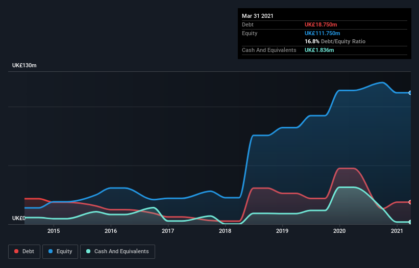Toggle the Debt series legend button

point(24,252)
